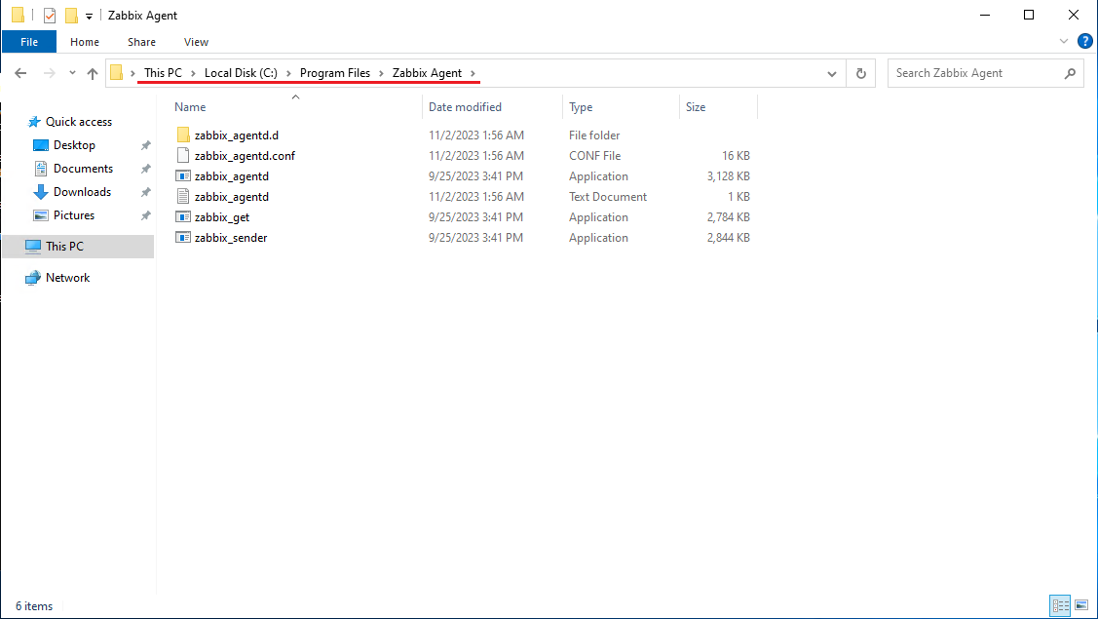Screen dimensions: 1098x619
Task: Click the window title folder icon
Action: tap(19, 15)
